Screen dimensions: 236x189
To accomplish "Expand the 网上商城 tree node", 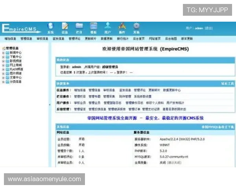I will (x=3, y=65).
